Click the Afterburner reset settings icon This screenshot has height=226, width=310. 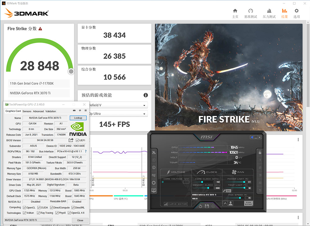tap(200, 206)
